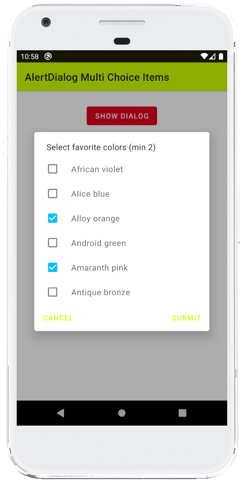Tap the cellular signal icon
The height and width of the screenshot is (482, 240).
pos(212,56)
